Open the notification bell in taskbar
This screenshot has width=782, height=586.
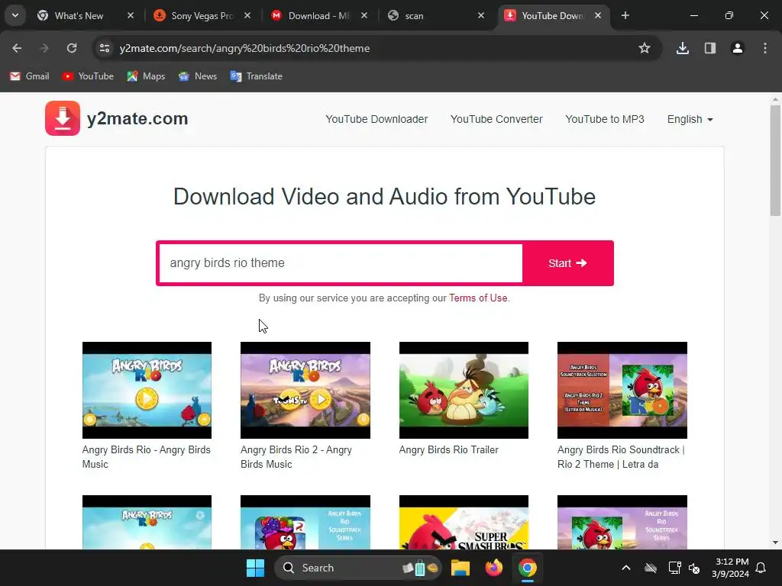pyautogui.click(x=761, y=568)
